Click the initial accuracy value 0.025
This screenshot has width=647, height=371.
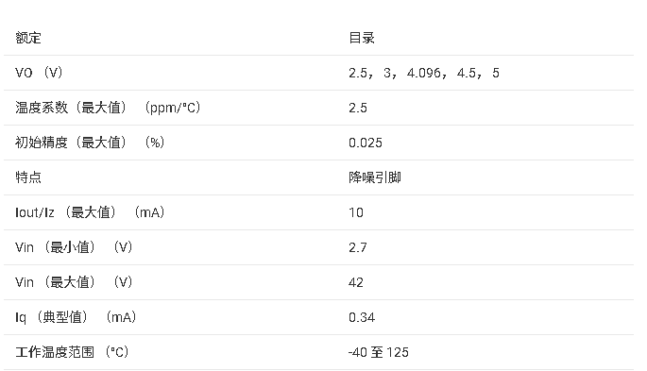(366, 143)
